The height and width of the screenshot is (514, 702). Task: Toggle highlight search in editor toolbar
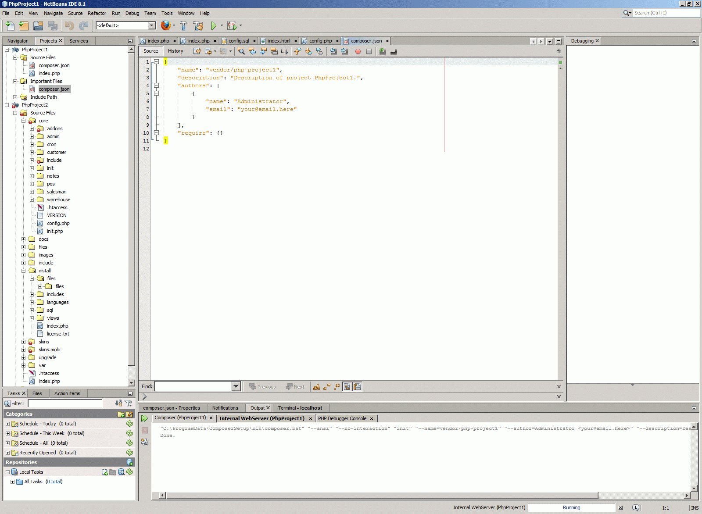point(274,51)
